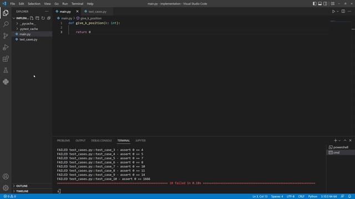Refresh the Explorer file tree
Viewport: 355px width, 199px height.
click(x=43, y=18)
